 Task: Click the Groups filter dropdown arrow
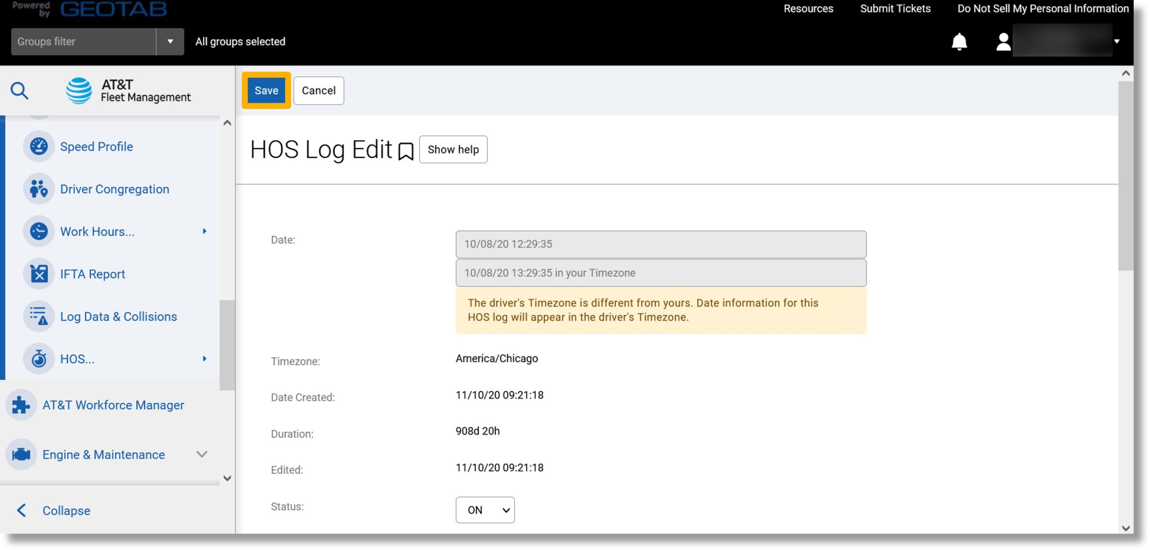pos(169,41)
